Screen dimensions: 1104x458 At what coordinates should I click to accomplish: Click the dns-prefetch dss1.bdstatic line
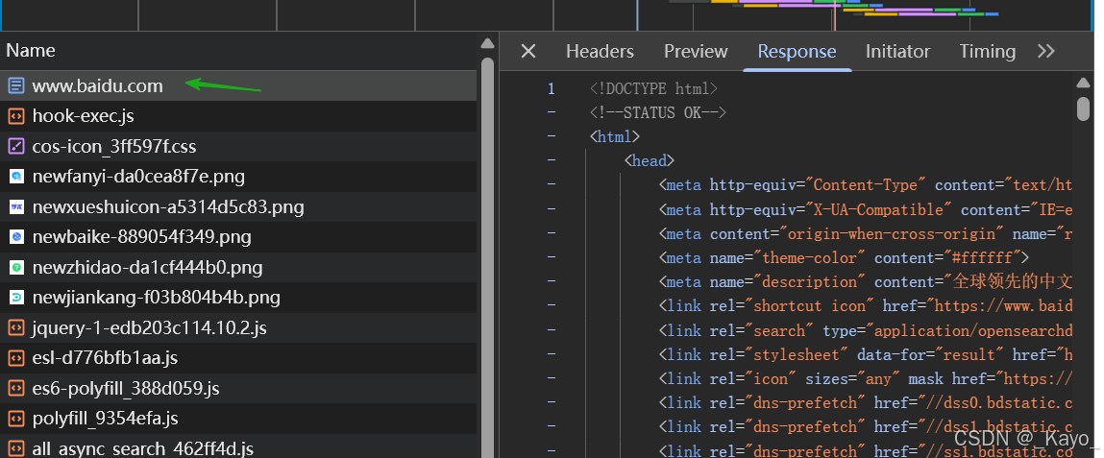[x=866, y=426]
